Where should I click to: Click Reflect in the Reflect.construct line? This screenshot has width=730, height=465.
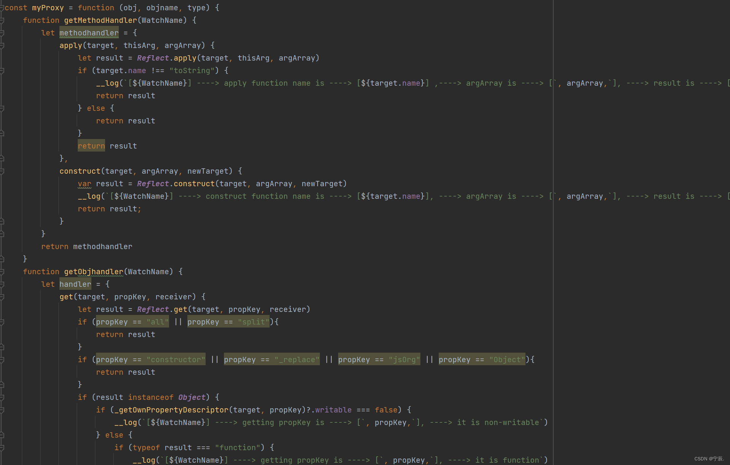(x=153, y=184)
